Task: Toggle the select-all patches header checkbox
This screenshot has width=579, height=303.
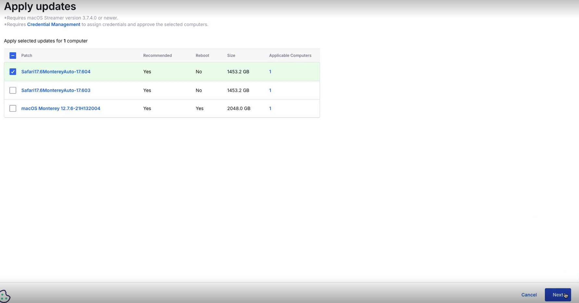Action: pyautogui.click(x=13, y=56)
